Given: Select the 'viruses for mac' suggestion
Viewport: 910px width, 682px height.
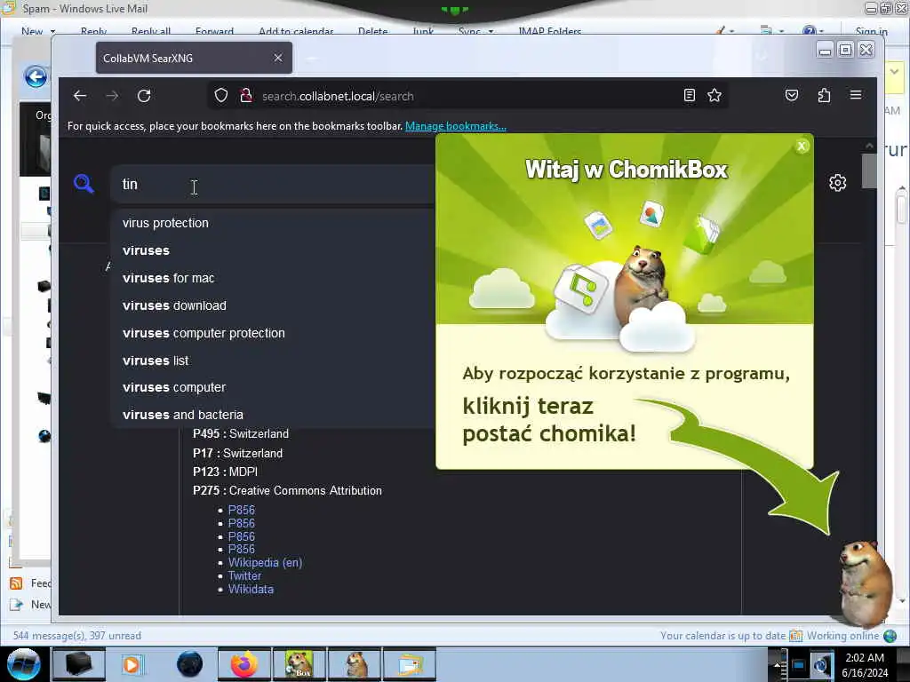Looking at the screenshot, I should tap(168, 278).
